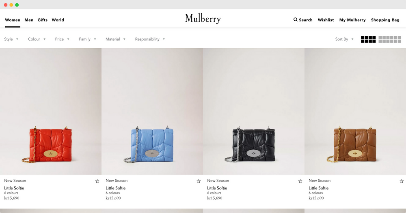Expand the Price filter
406x213 pixels.
pyautogui.click(x=62, y=39)
